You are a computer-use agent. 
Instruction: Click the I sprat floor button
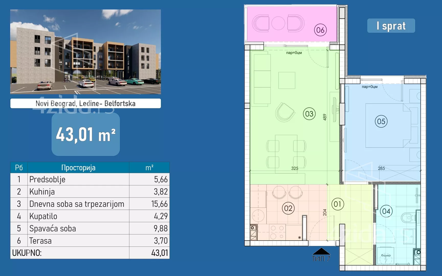(391, 26)
